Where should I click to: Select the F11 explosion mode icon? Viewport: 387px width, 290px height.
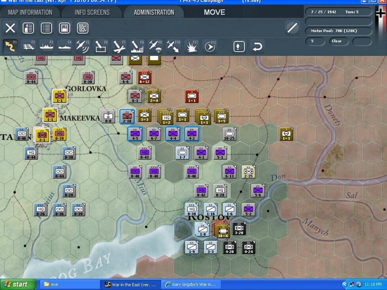tap(192, 46)
